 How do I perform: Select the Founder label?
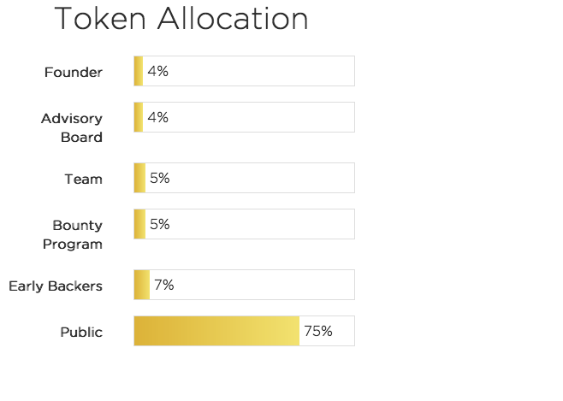click(x=74, y=73)
